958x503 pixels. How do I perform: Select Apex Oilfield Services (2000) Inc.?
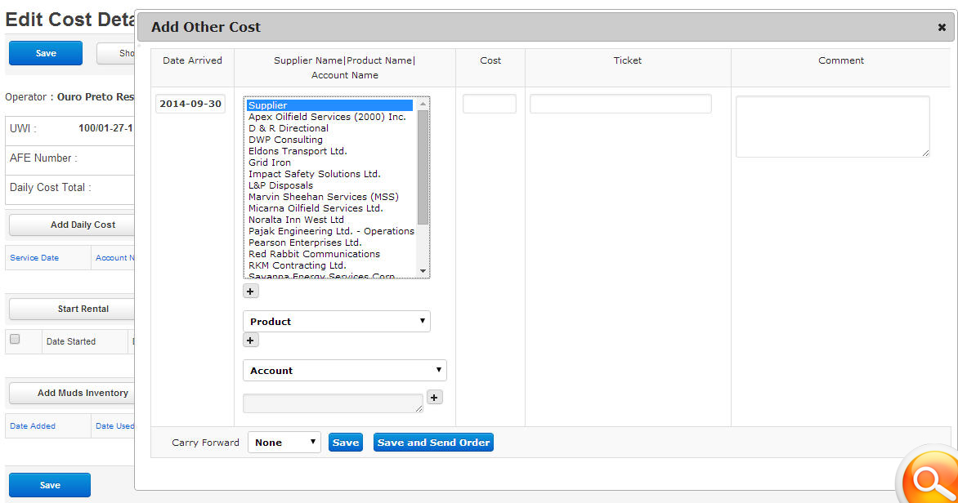pyautogui.click(x=327, y=117)
